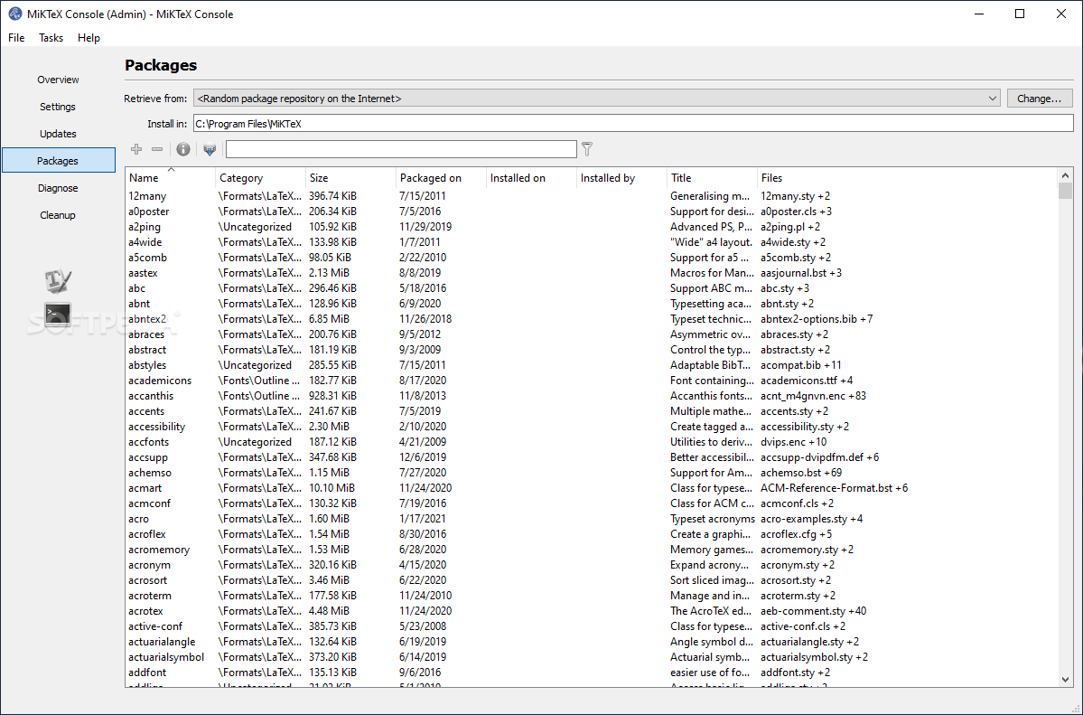Click the package filter text box
The image size is (1083, 715).
click(x=401, y=149)
